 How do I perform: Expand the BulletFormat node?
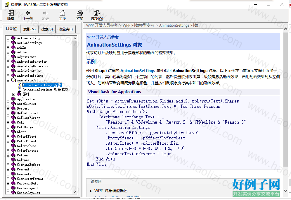(8, 113)
